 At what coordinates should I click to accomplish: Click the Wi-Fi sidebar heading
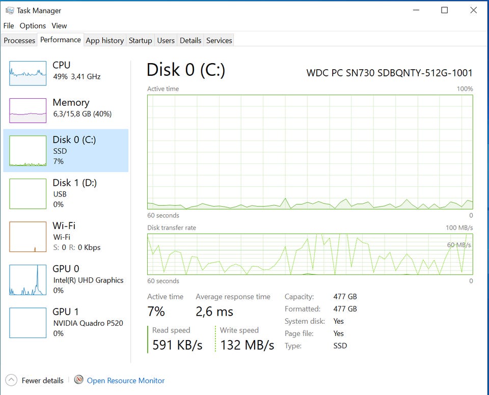(x=64, y=225)
